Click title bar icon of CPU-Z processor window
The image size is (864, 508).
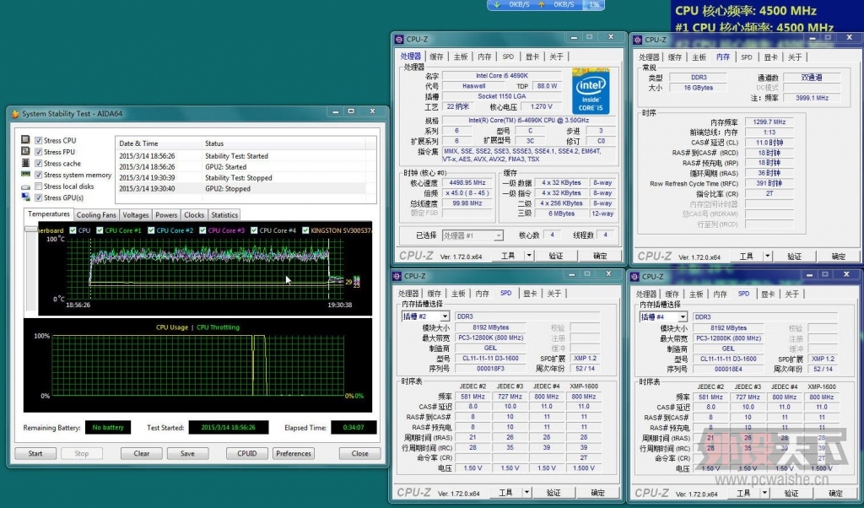point(399,39)
